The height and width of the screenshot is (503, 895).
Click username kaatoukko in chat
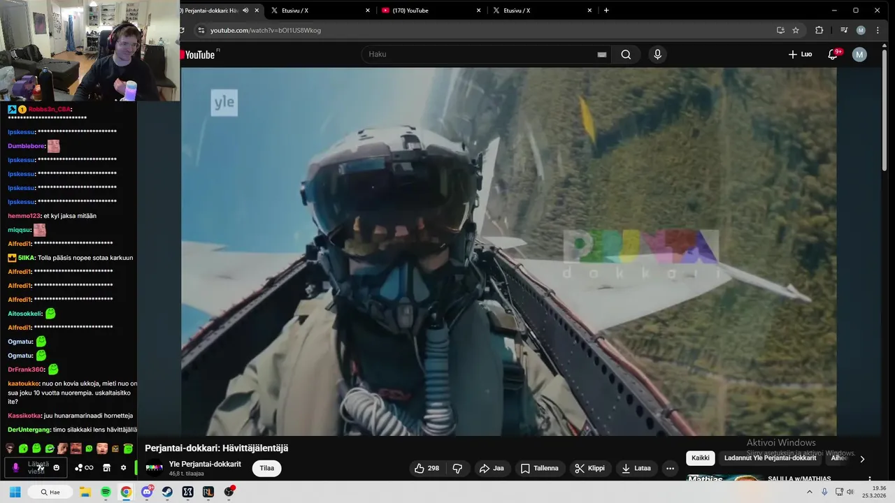coord(24,384)
